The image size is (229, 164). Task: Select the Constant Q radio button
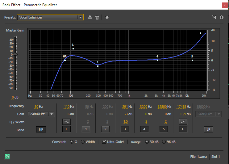click(x=72, y=142)
